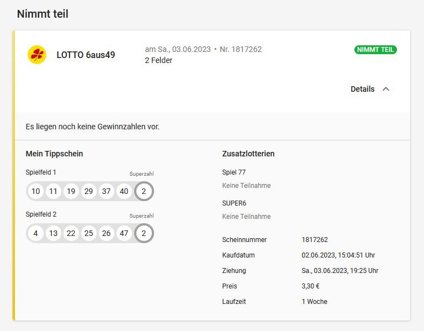Click Keine Teilnahme under SUPER6
The image size is (424, 331).
pyautogui.click(x=246, y=217)
